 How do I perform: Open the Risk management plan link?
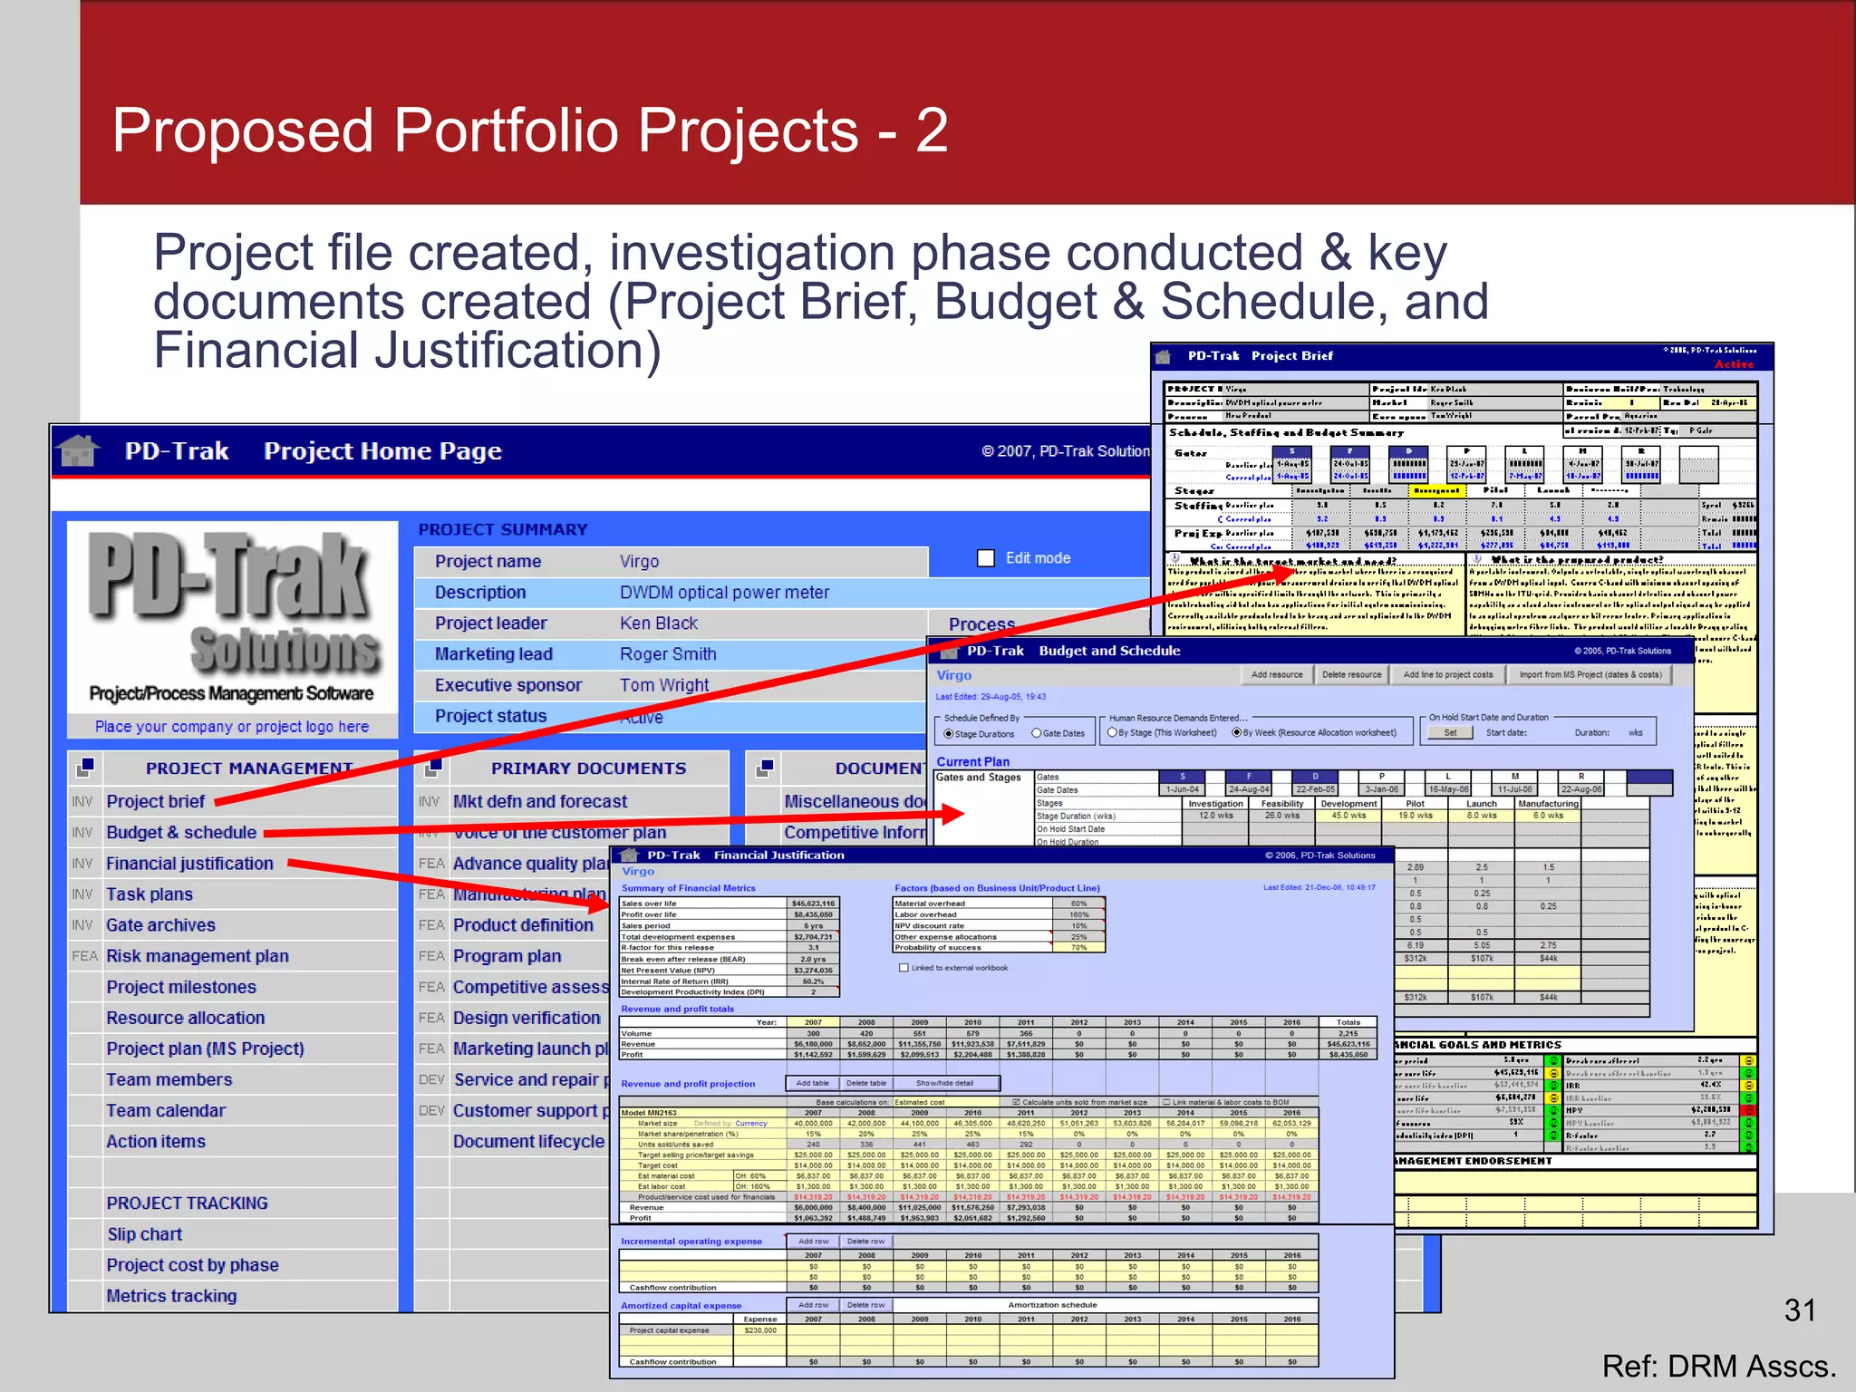coord(198,956)
